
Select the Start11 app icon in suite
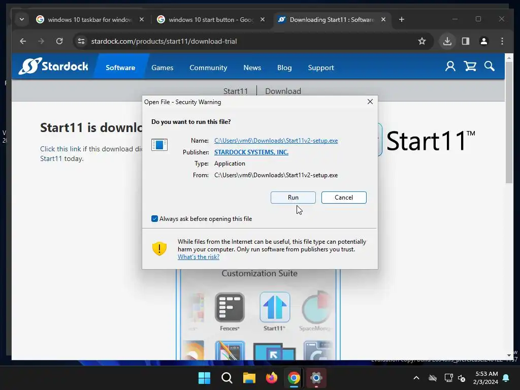[x=275, y=307]
